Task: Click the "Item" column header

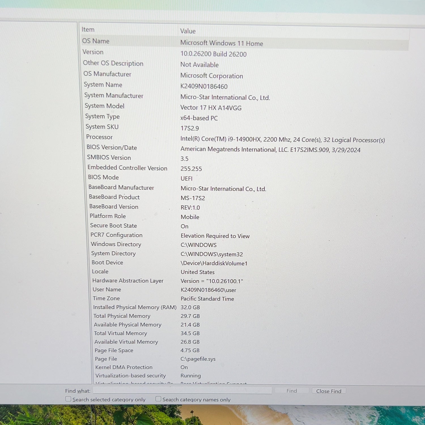Action: pyautogui.click(x=88, y=29)
